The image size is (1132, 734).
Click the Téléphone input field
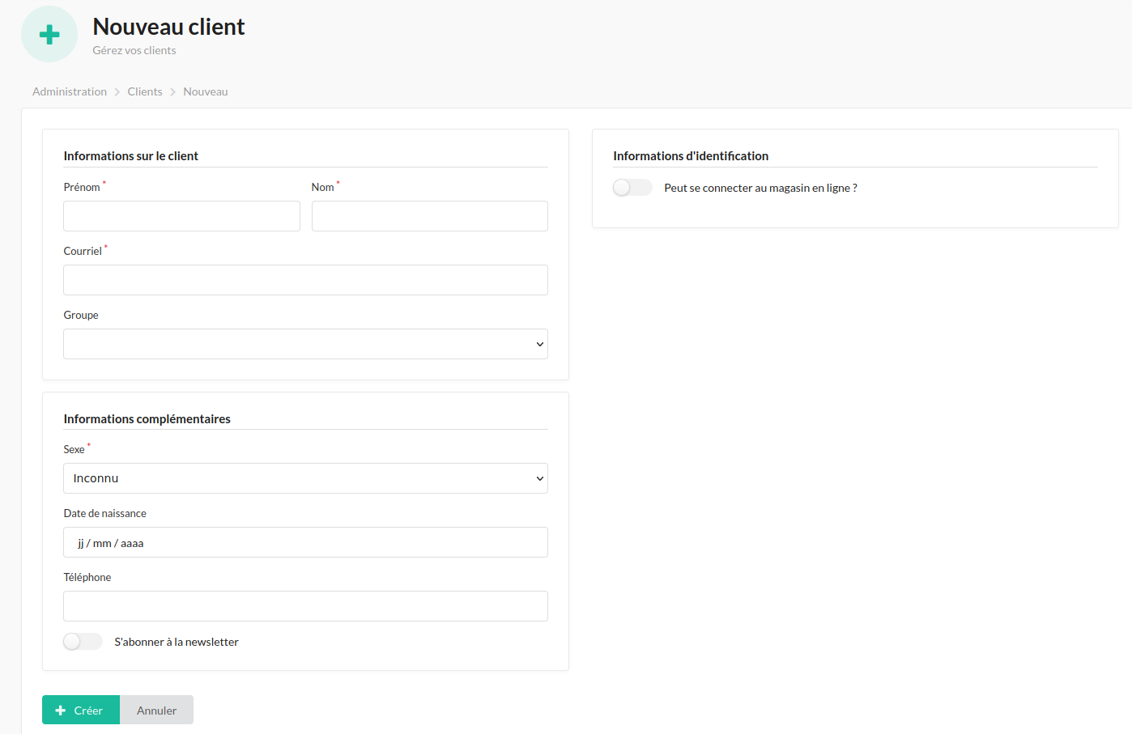click(305, 606)
